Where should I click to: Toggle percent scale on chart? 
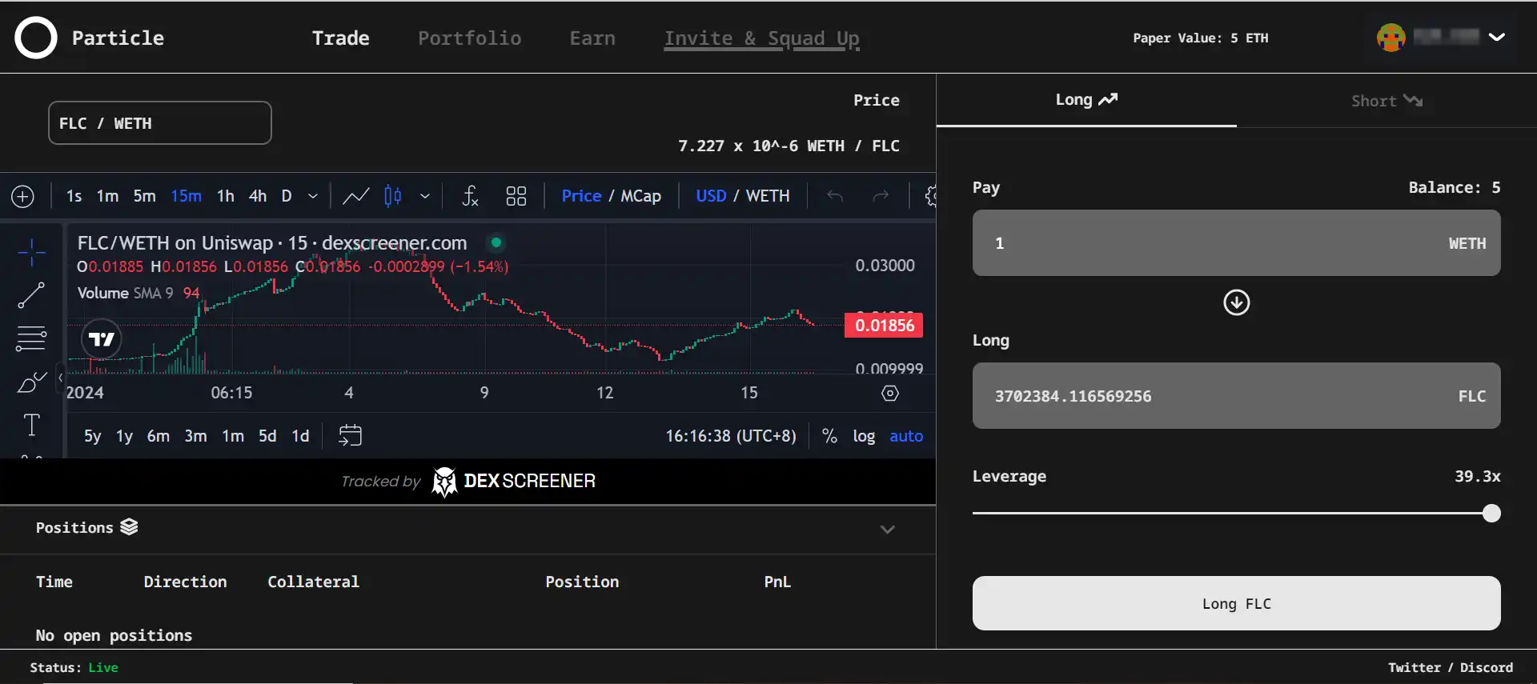click(x=829, y=436)
